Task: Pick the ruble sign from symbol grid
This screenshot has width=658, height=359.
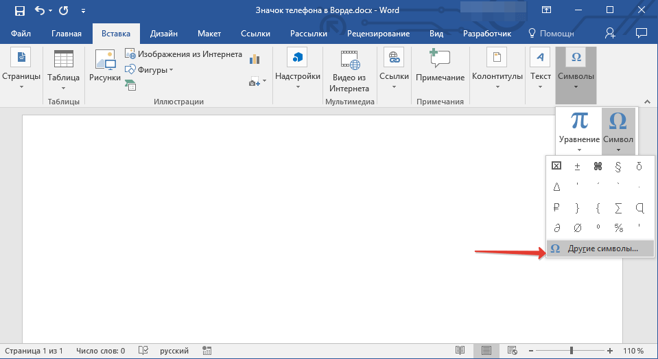Action: click(x=556, y=207)
